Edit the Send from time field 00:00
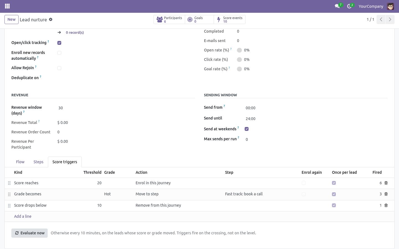This screenshot has width=399, height=249. pyautogui.click(x=316, y=108)
